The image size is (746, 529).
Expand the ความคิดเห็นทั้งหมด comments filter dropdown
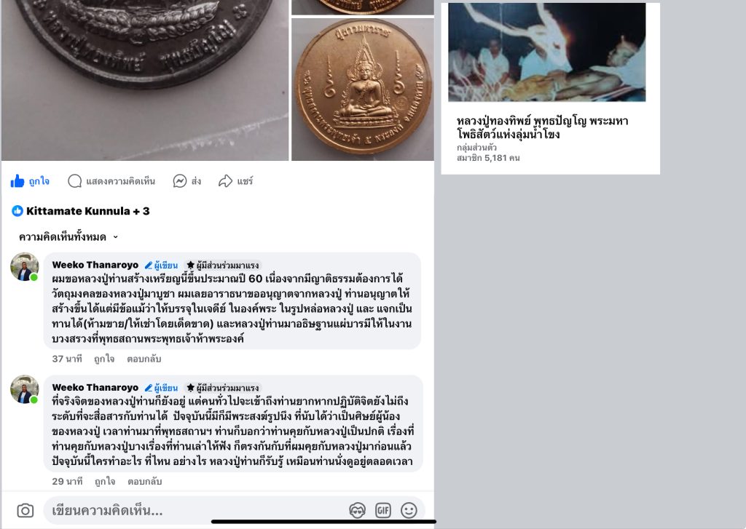[68, 236]
